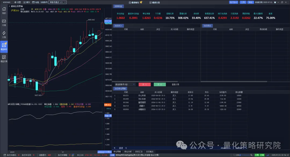290x157 pixels.
Task: Click status bar task list icon
Action: pyautogui.click(x=5, y=155)
